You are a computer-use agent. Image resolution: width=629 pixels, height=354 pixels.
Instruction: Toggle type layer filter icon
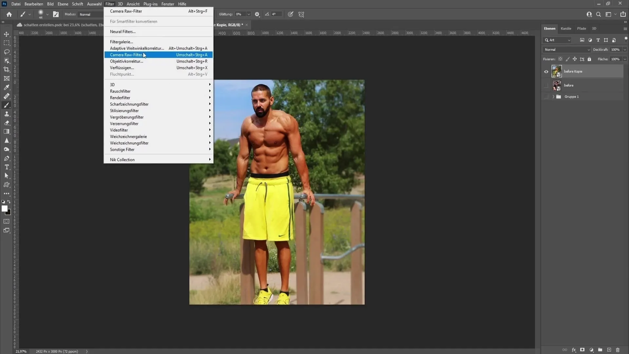598,40
